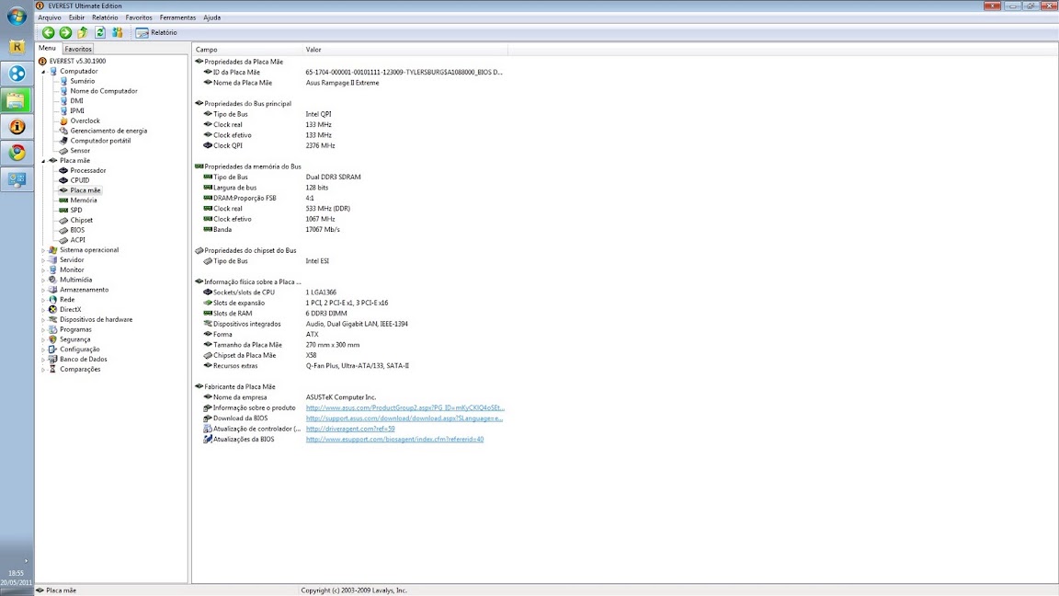Open the Exibir menu
Screen dimensions: 1059x596
77,17
